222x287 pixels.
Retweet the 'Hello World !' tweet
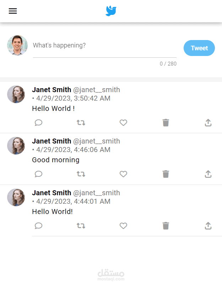click(81, 123)
